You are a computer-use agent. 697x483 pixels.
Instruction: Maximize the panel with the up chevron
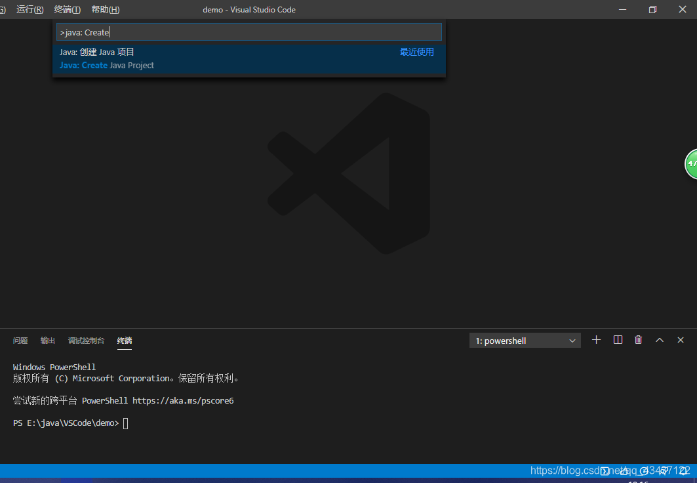point(660,340)
